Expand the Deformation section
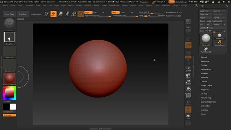The image size is (231, 130). (x=206, y=69)
